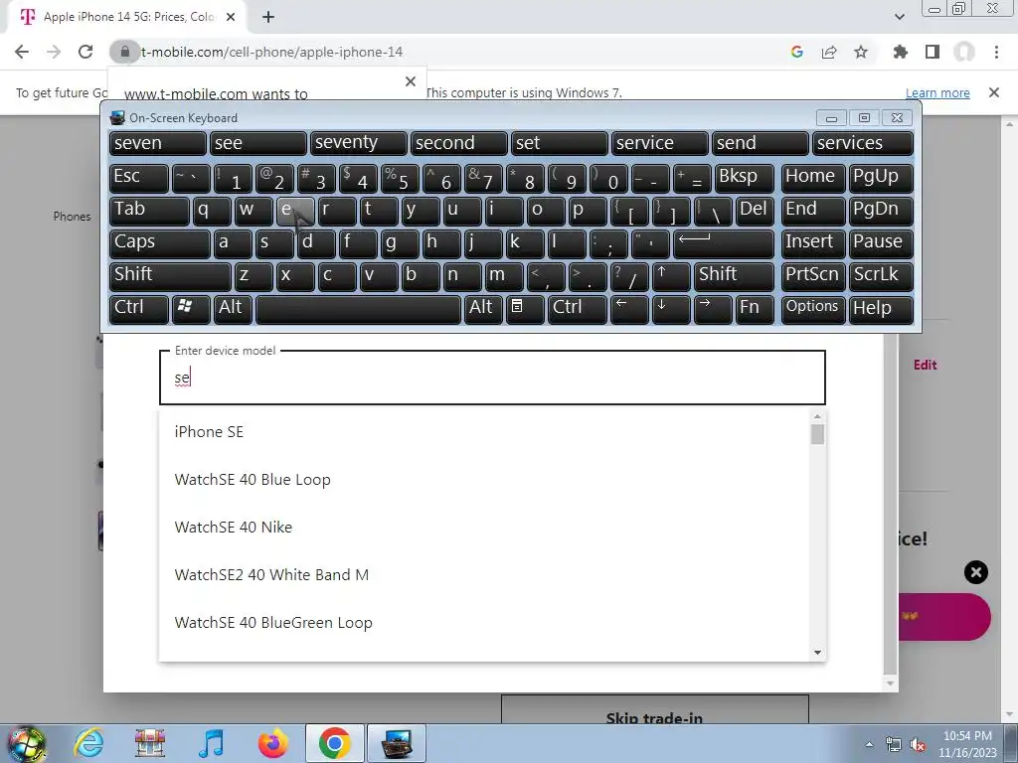Image resolution: width=1018 pixels, height=763 pixels.
Task: Open Chrome extensions puzzle icon
Action: [900, 52]
